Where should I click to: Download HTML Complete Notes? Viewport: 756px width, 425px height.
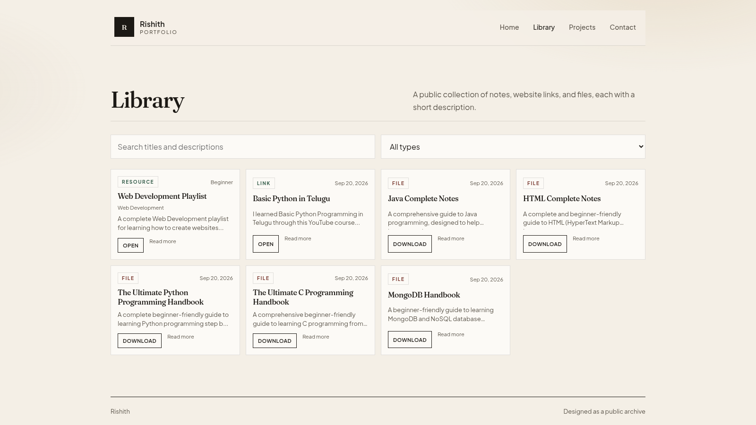(545, 244)
